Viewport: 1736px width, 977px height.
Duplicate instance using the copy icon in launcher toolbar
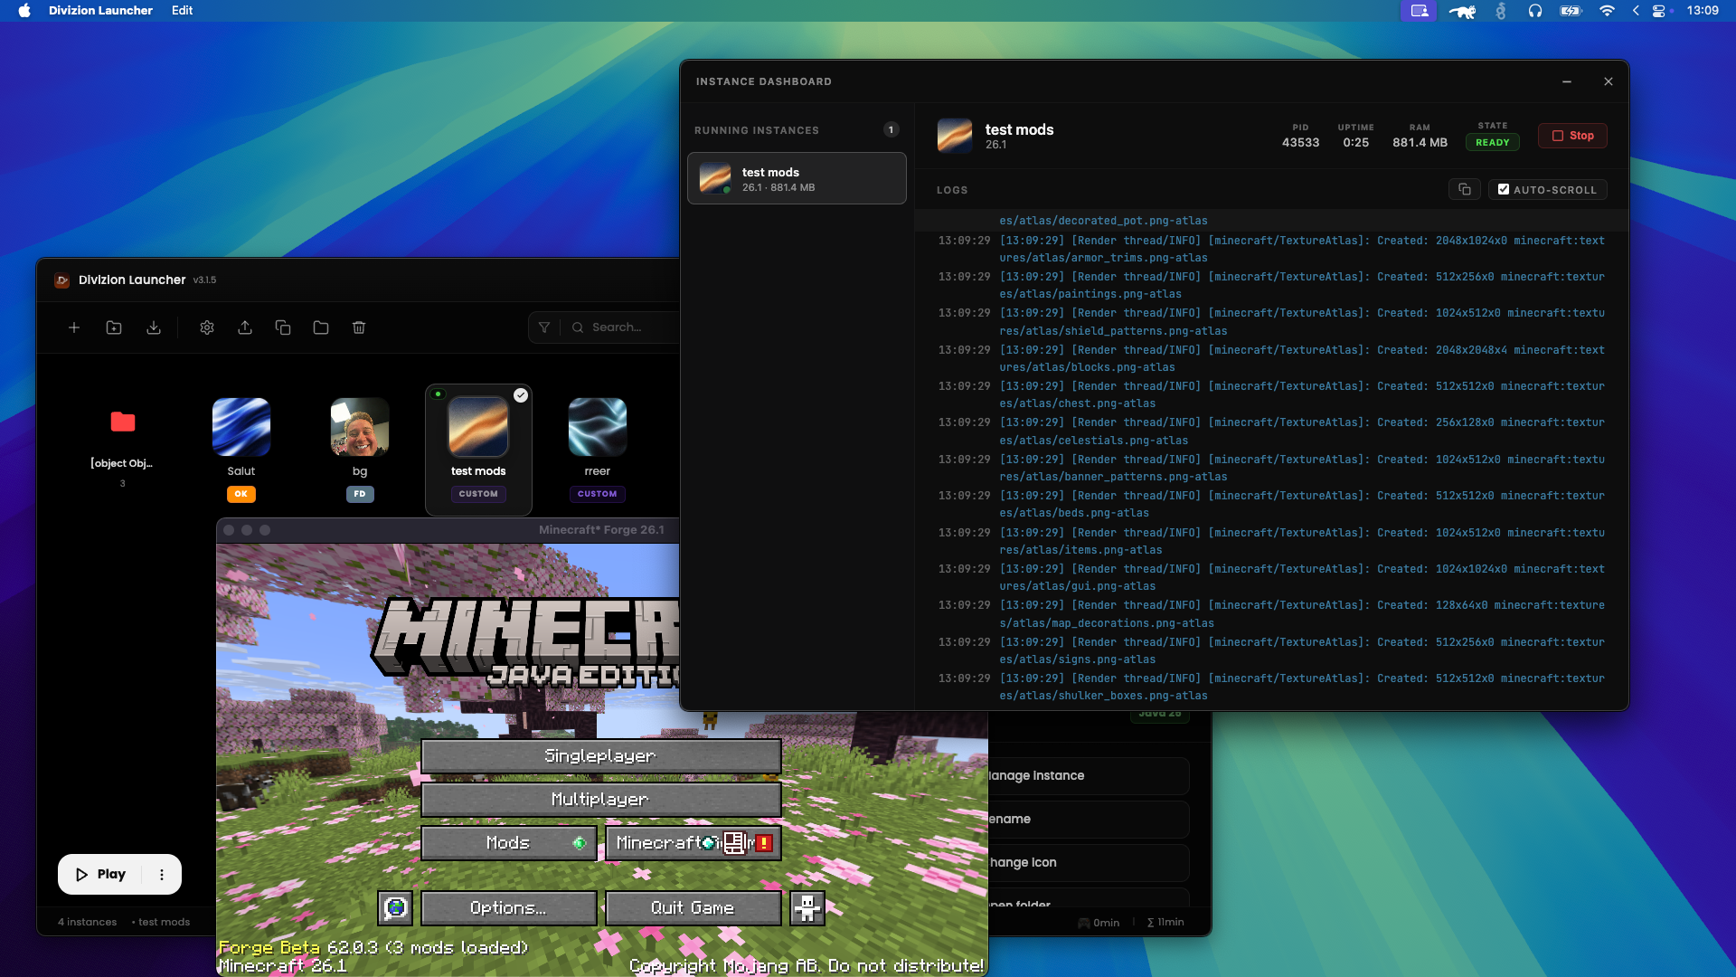point(283,327)
